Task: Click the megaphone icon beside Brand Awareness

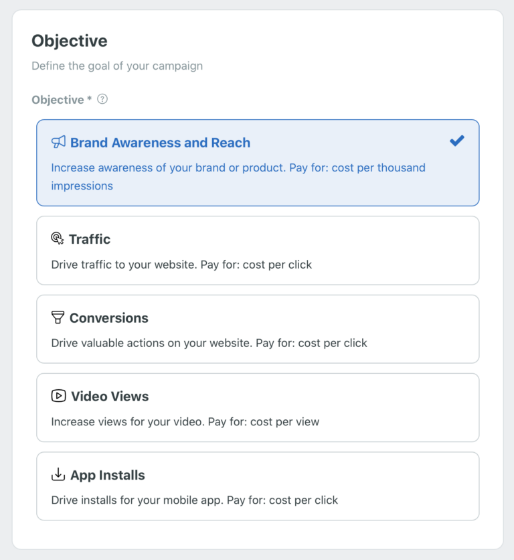Action: click(58, 141)
